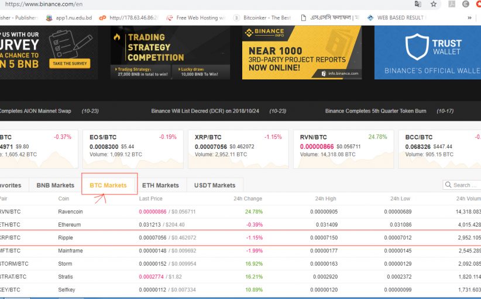Switch to the USDT Markets tab
Viewport: 481px width, 299px height.
(214, 185)
